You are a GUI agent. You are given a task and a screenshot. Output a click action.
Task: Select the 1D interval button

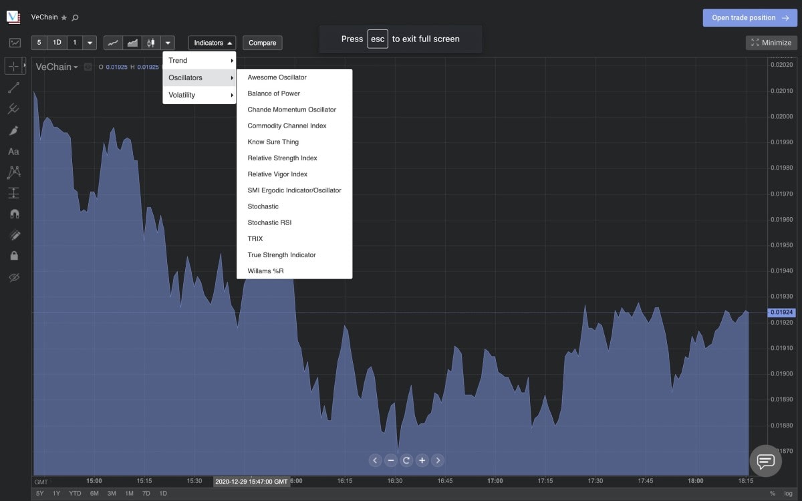click(x=57, y=43)
